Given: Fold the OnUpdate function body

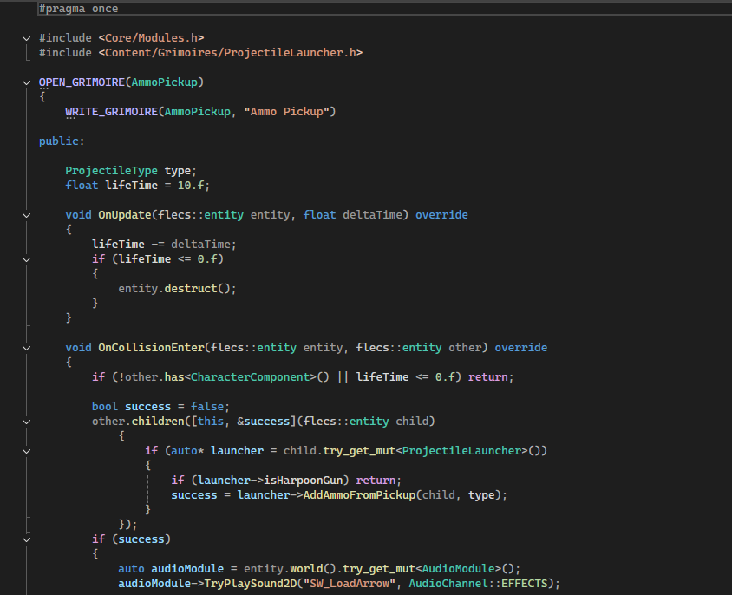Looking at the screenshot, I should (x=27, y=214).
